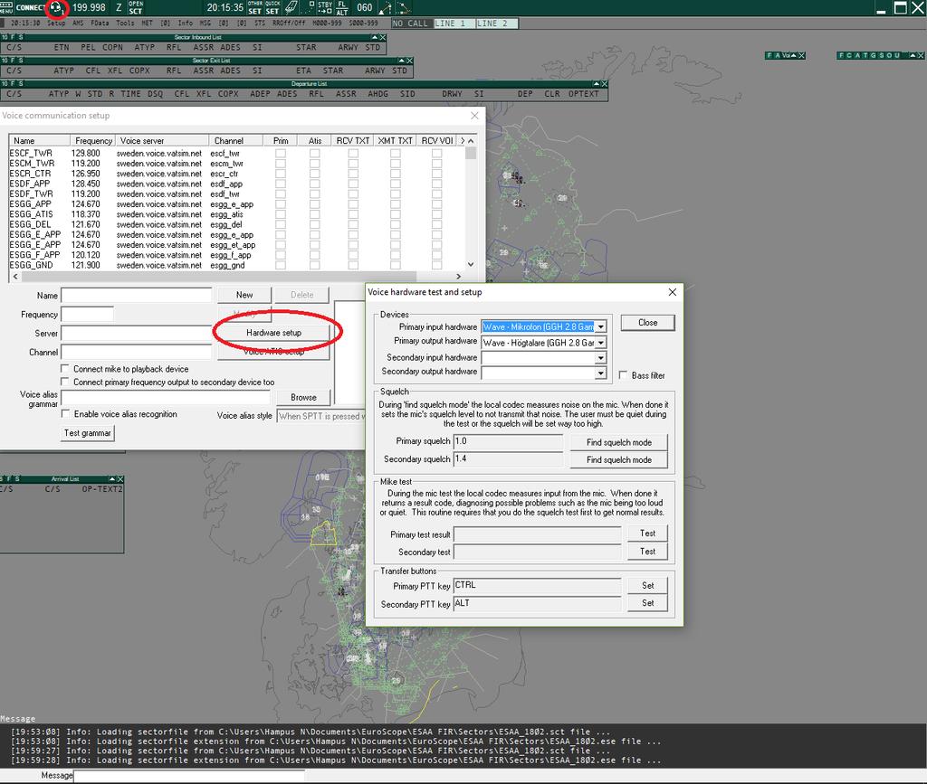Toggle the STBY transponder display button
The image size is (927, 784).
coord(325,7)
